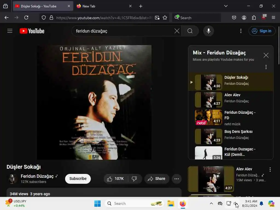Play Feridun Düzağaç - FD netd müzik
This screenshot has width=280, height=210.
[x=231, y=118]
